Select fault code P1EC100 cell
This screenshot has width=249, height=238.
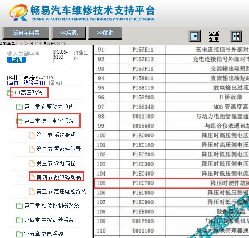point(143,145)
